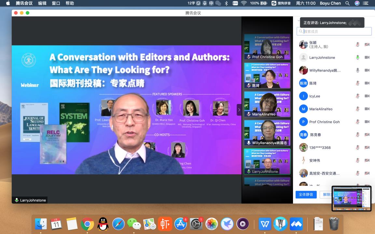Click the 解除 unmute all button

pyautogui.click(x=326, y=194)
